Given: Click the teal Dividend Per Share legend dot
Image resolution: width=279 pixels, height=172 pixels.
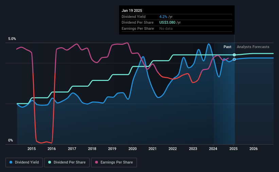Looking at the screenshot, I should click(x=50, y=162).
